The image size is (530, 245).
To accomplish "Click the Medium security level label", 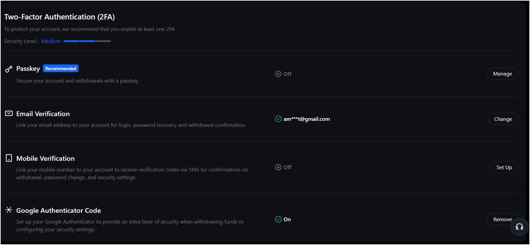I will (51, 41).
